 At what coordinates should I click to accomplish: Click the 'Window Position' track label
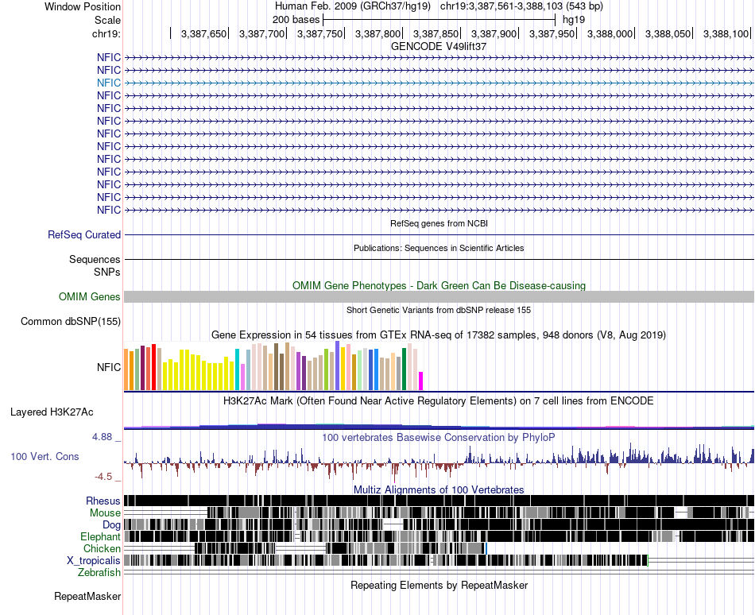tap(83, 6)
